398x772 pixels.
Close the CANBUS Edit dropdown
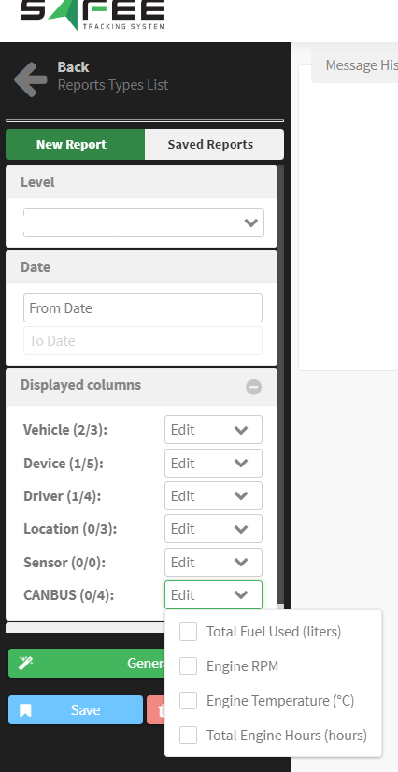pyautogui.click(x=214, y=594)
